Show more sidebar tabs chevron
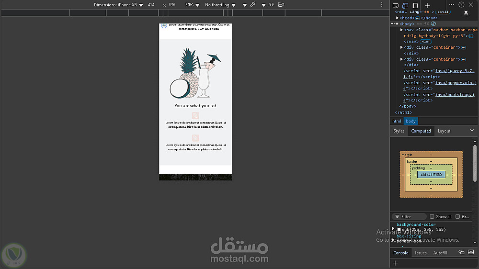479x269 pixels. pos(472,130)
